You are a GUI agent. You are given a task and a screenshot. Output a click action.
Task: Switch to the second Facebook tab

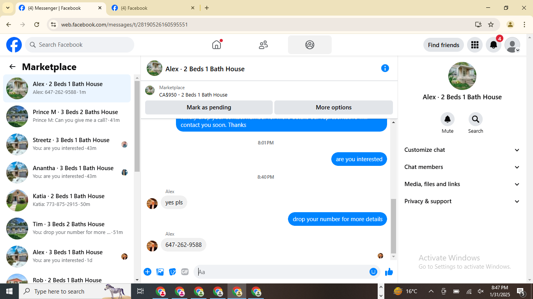(x=153, y=8)
